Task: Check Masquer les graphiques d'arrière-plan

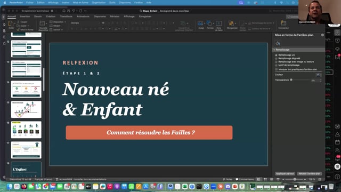Action: (276, 69)
